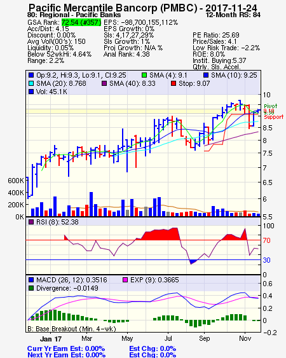This screenshot has width=286, height=358.
Task: Click the 'EXP (9): 0.3665' label
Action: click(154, 280)
